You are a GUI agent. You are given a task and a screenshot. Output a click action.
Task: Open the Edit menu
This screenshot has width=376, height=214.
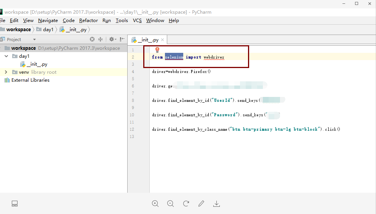(14, 21)
